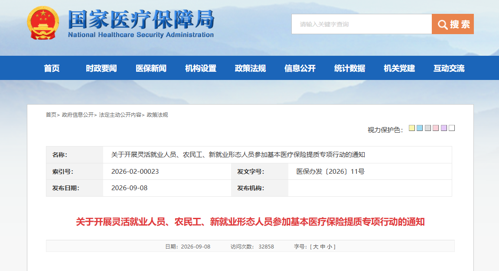Viewport: 499px width, 271px height.
Task: Click the 视力保护色 label
Action: coord(385,130)
